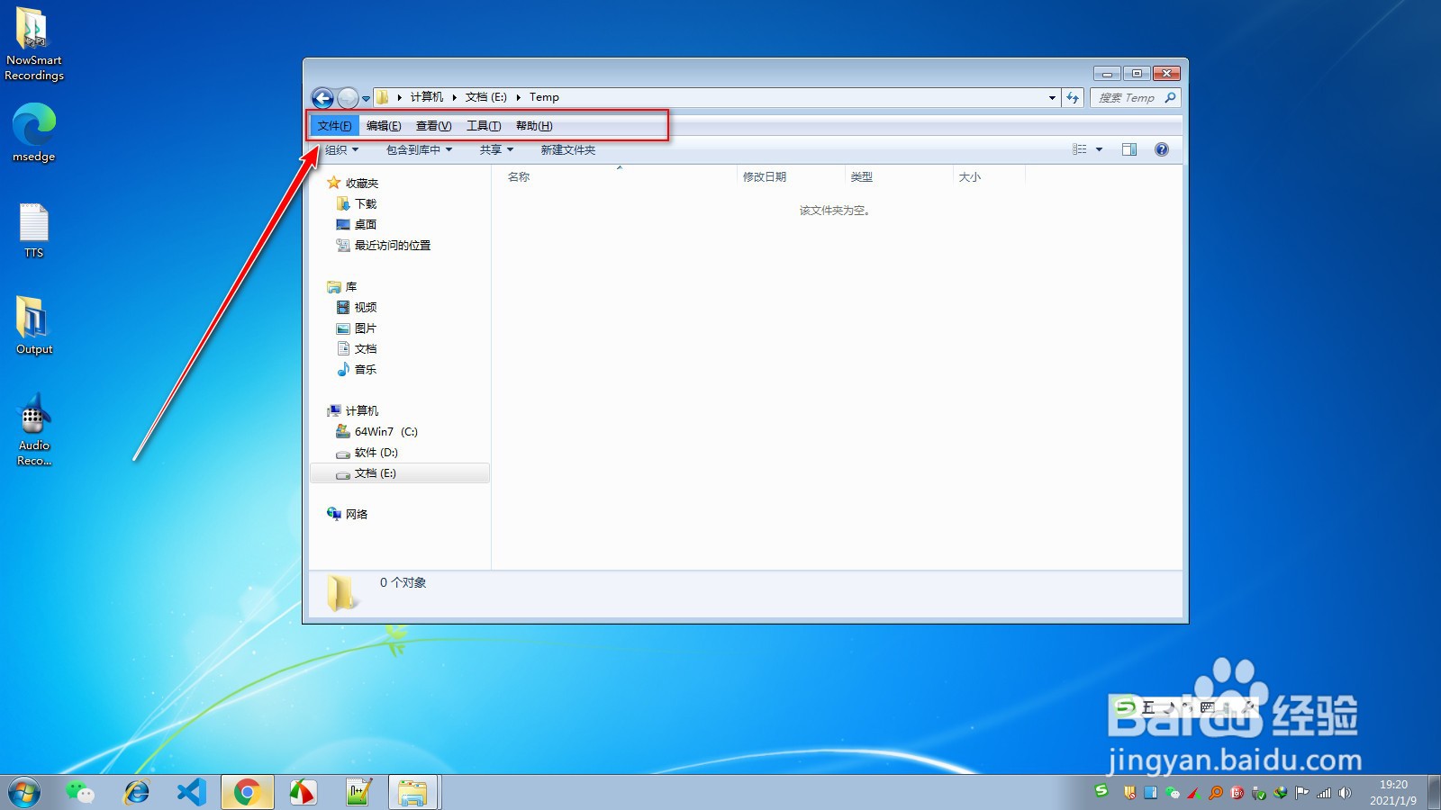The image size is (1441, 810).
Task: Click 文档 (E:) in the address path
Action: pyautogui.click(x=486, y=97)
